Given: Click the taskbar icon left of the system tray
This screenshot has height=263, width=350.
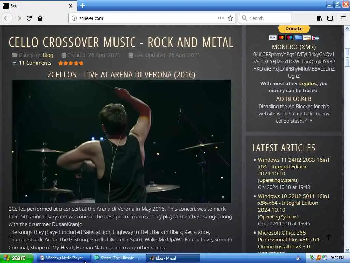Looking at the screenshot, I should [298, 258].
